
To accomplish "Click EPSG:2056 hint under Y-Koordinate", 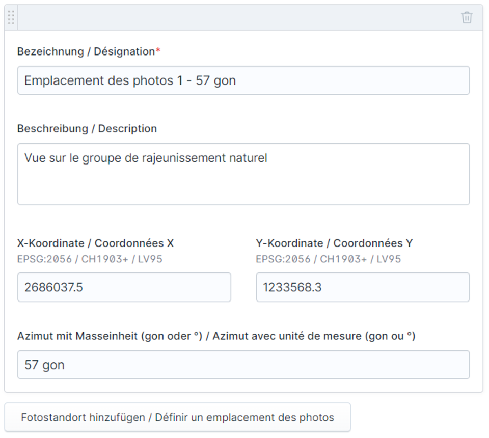I will point(328,259).
